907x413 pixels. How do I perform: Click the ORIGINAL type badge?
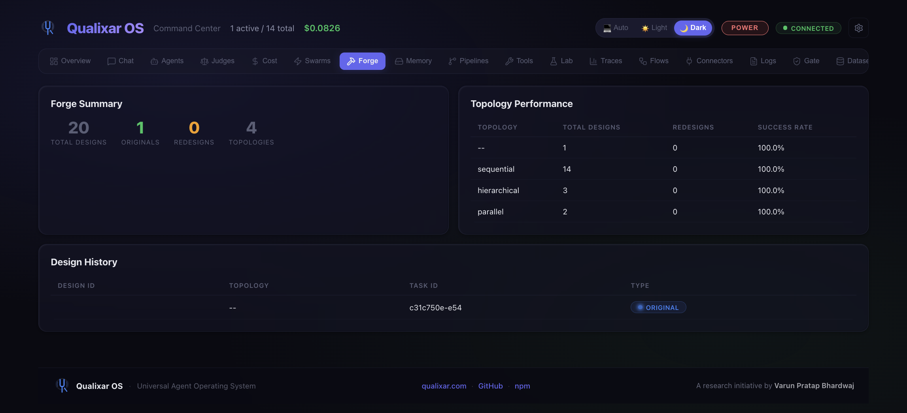(658, 308)
